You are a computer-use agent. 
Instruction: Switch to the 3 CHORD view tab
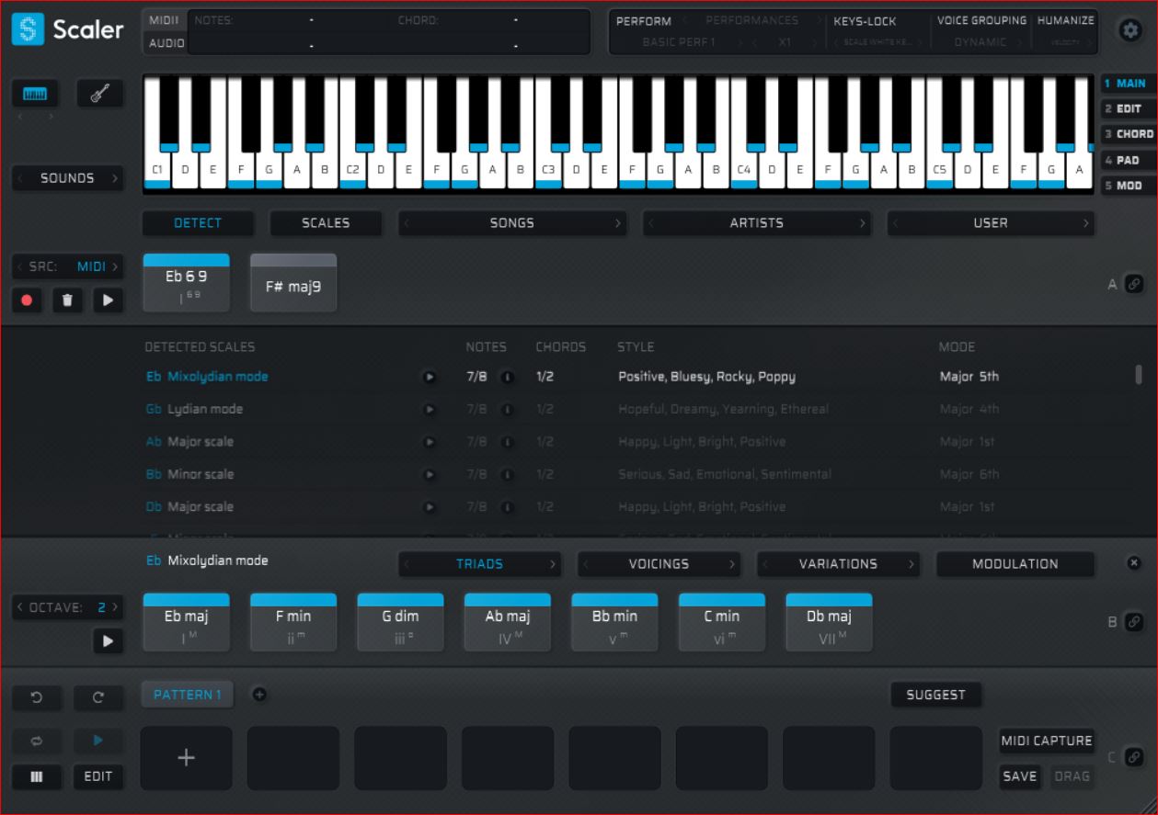pyautogui.click(x=1128, y=134)
